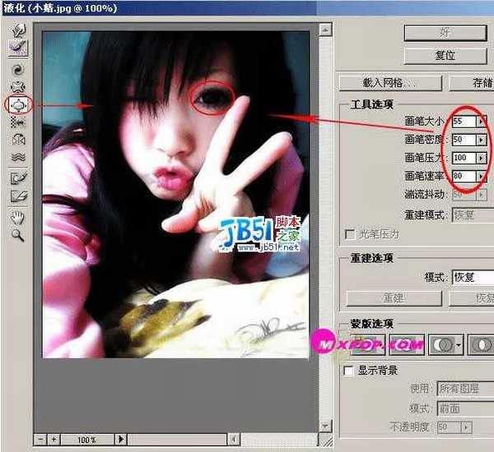The height and width of the screenshot is (452, 494).
Task: Select the Thaw Mask tool
Action: [19, 196]
